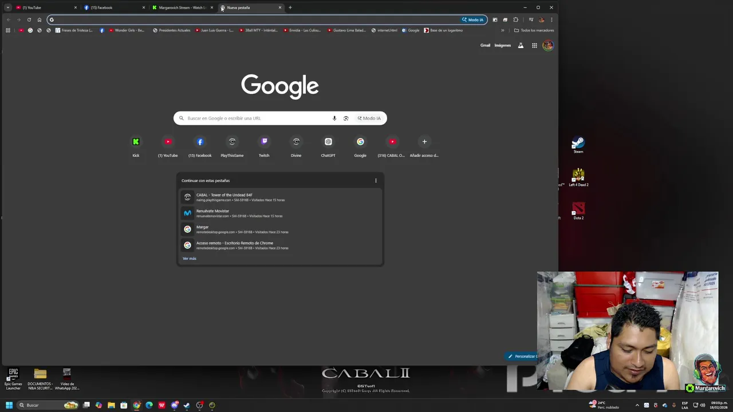Viewport: 733px width, 412px height.
Task: Click the Ver más link
Action: (x=190, y=259)
